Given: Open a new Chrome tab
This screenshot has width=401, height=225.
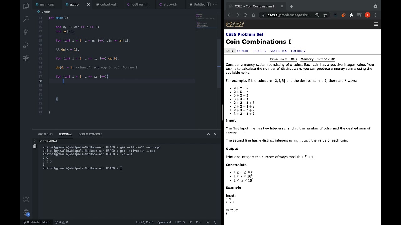Looking at the screenshot, I should (291, 6).
